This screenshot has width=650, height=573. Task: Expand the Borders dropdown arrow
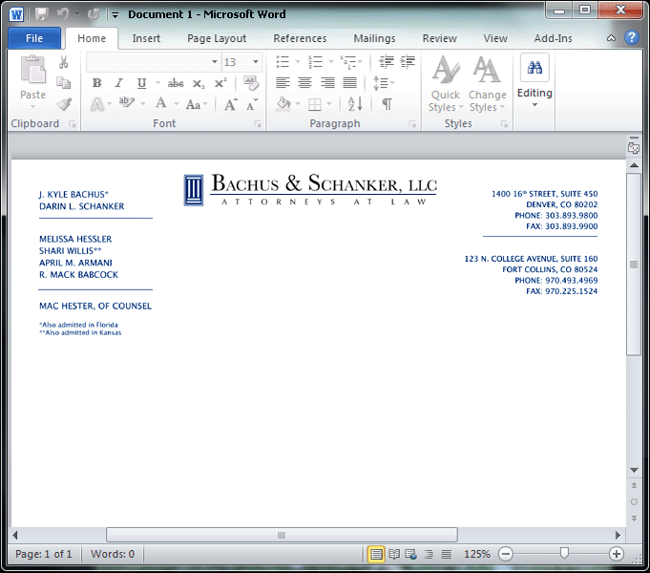[x=329, y=104]
